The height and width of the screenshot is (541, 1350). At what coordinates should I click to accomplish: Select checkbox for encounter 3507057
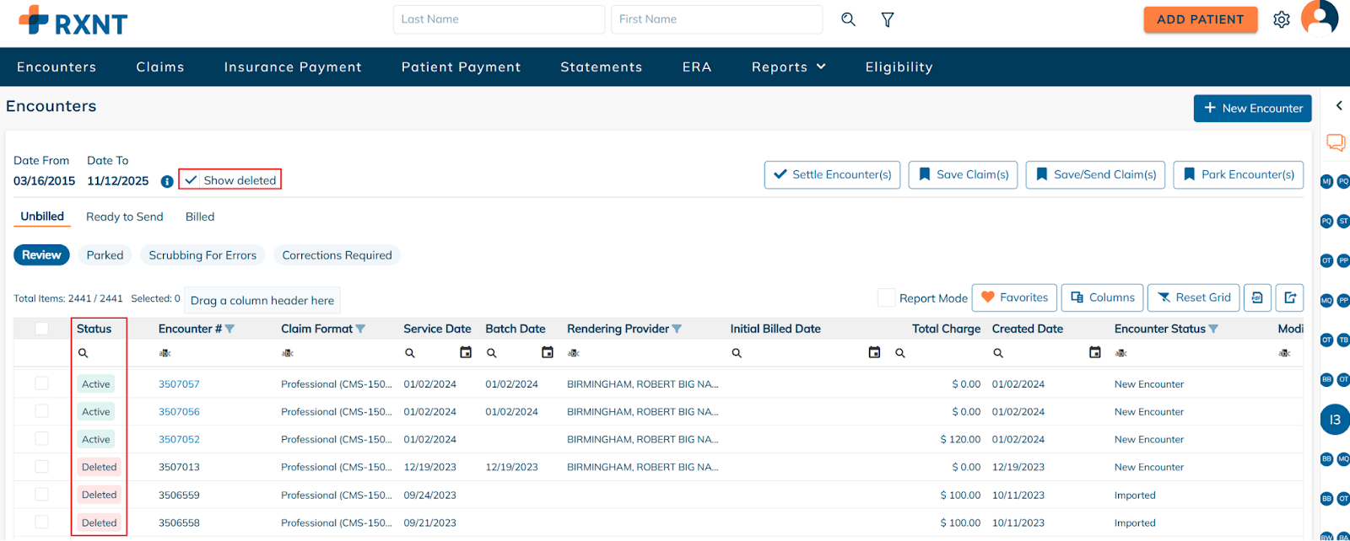[x=41, y=383]
